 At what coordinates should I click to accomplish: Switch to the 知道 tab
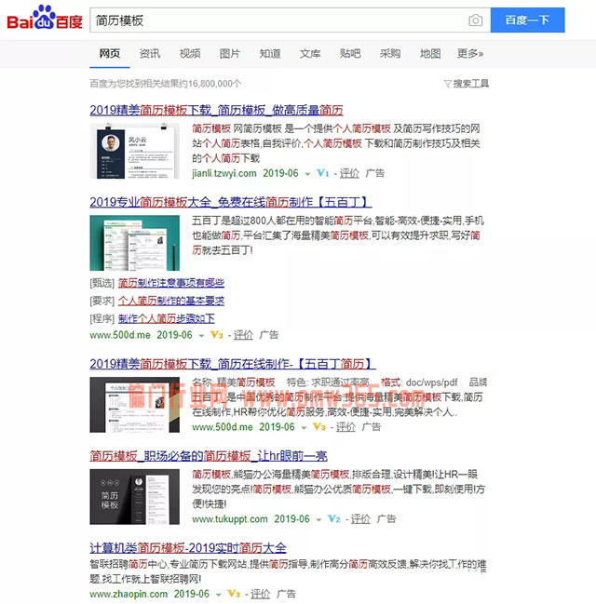pyautogui.click(x=270, y=54)
